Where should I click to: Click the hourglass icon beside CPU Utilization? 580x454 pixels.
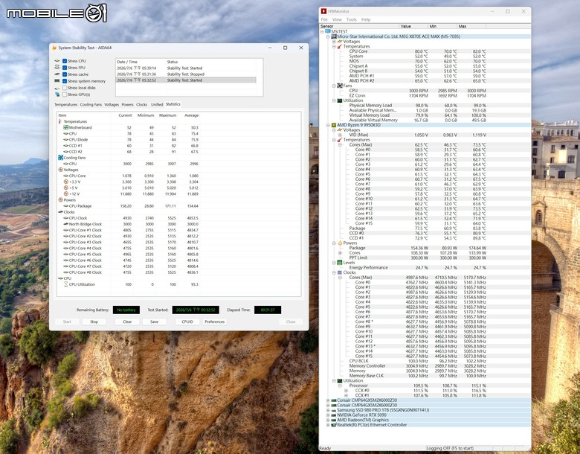(66, 284)
